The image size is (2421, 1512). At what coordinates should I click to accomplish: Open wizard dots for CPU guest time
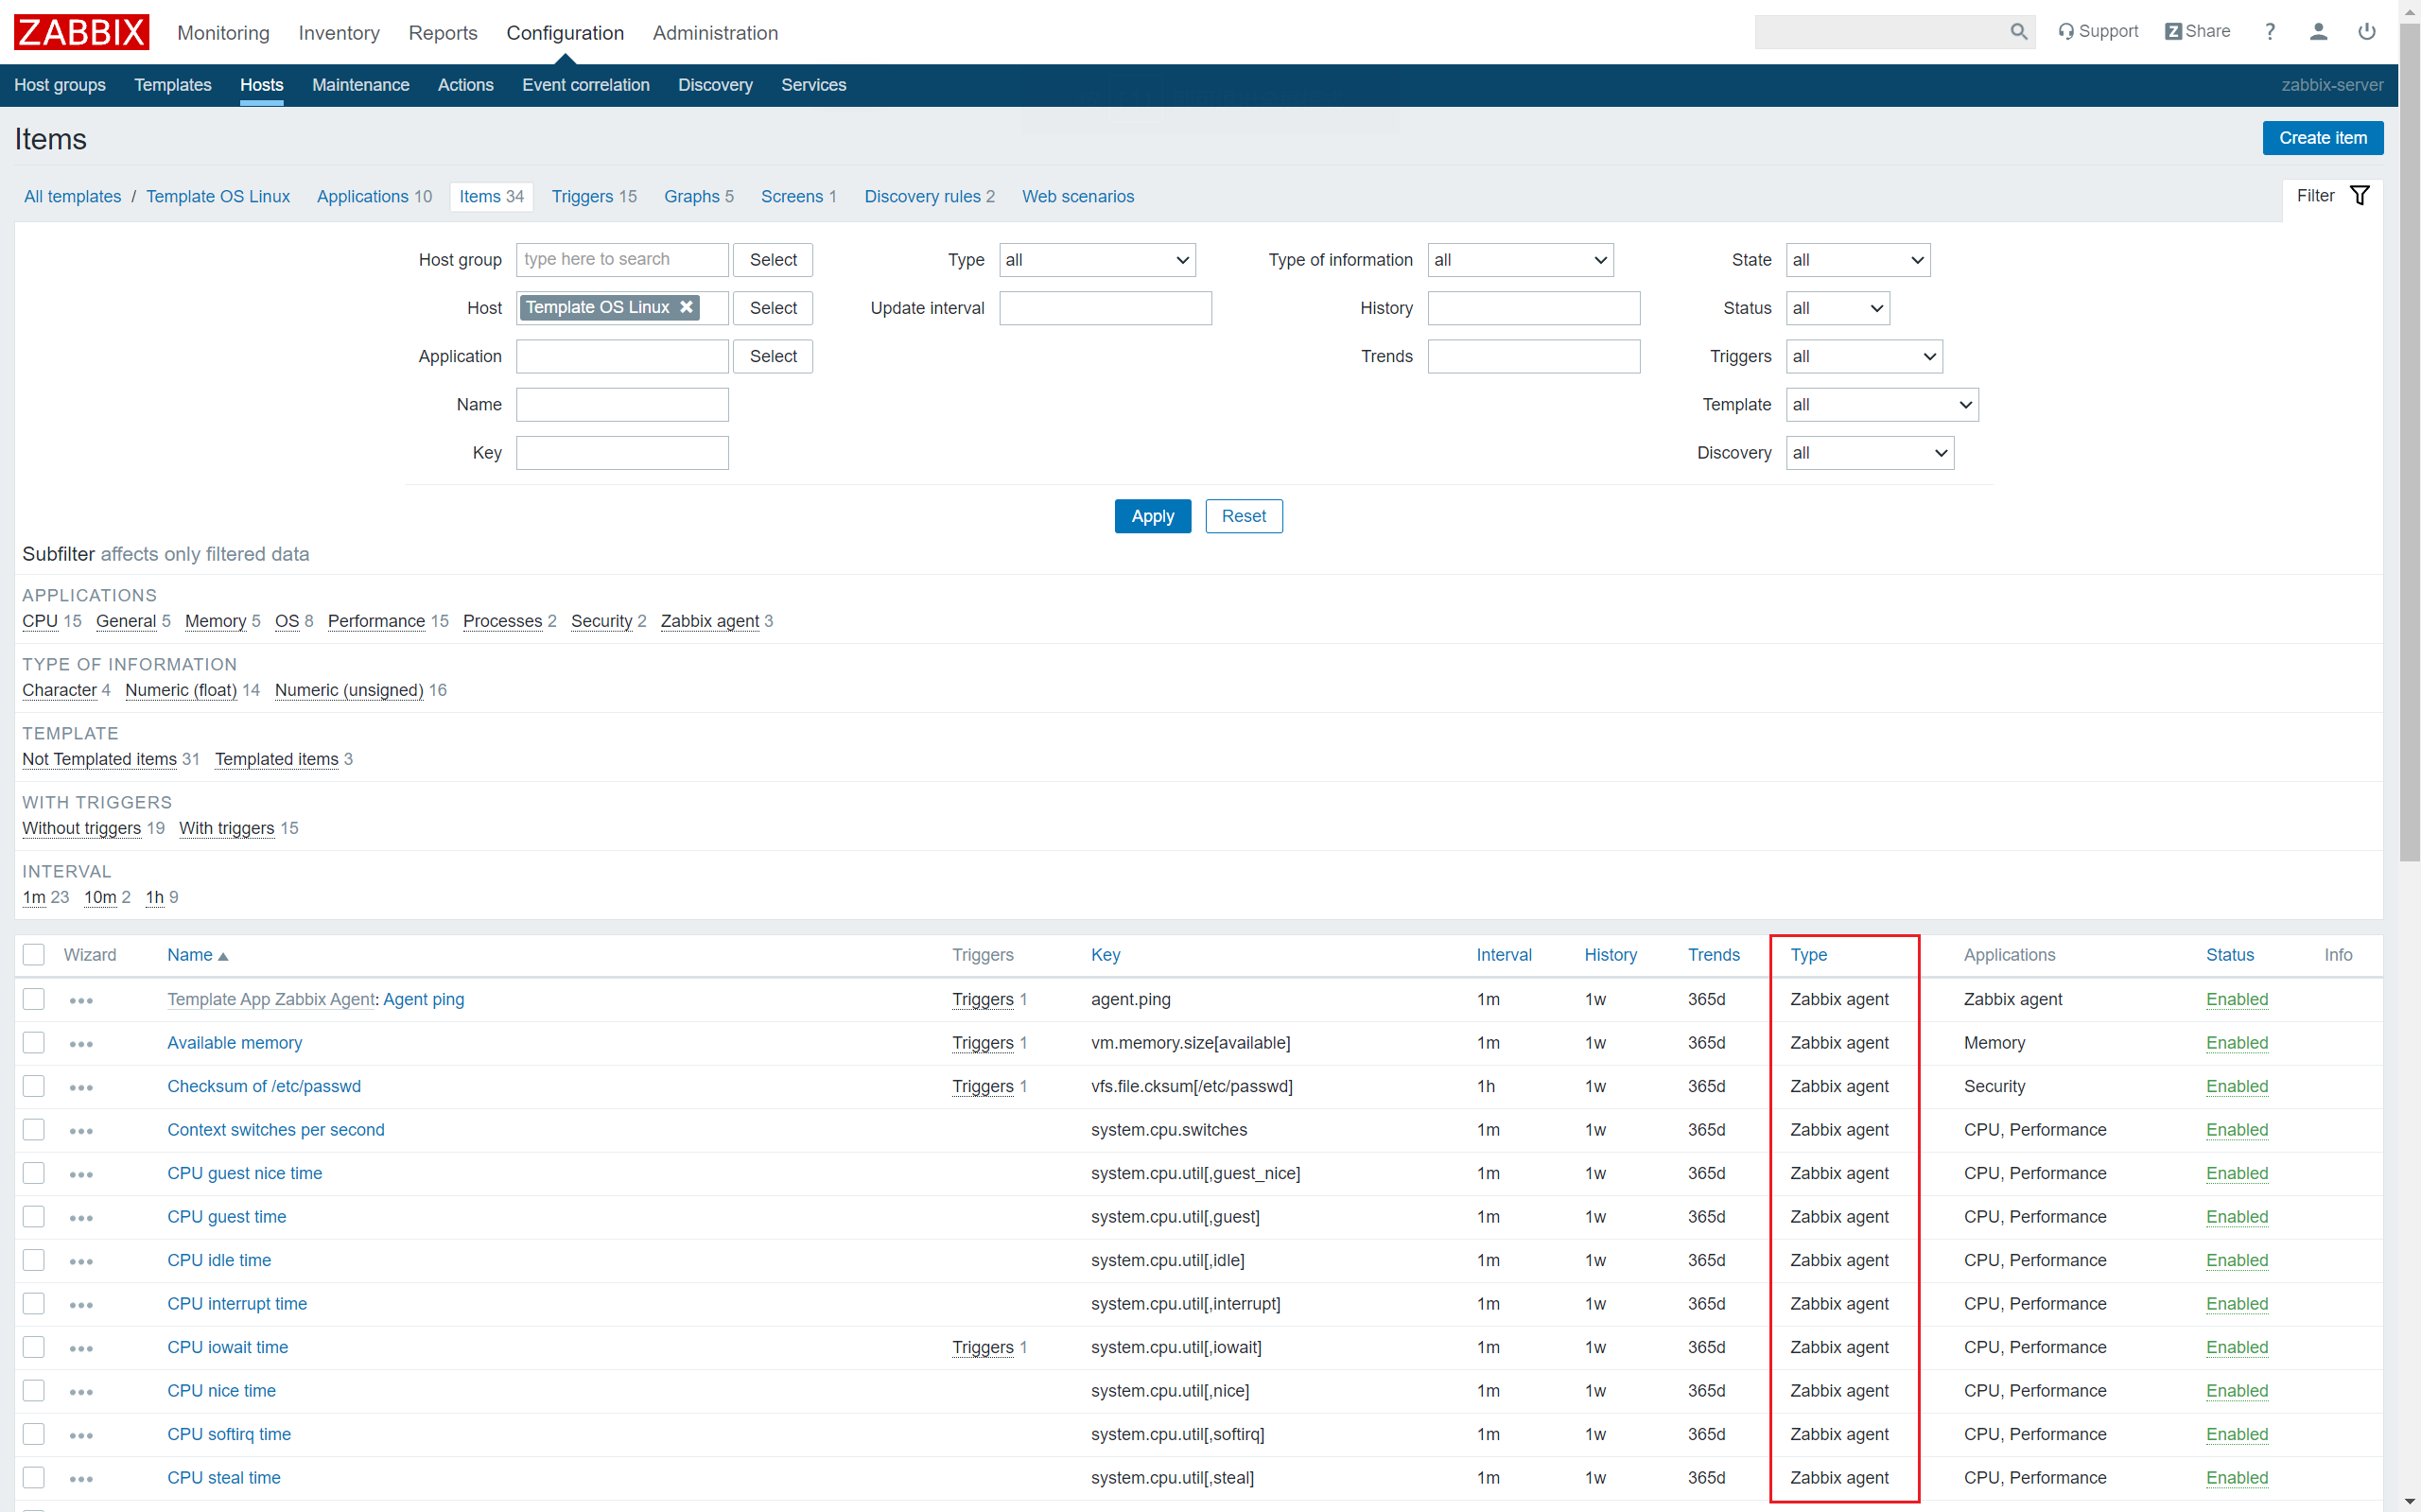81,1218
